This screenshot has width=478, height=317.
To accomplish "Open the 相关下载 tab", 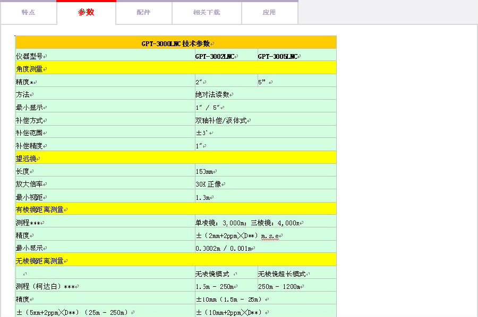I will coord(207,12).
